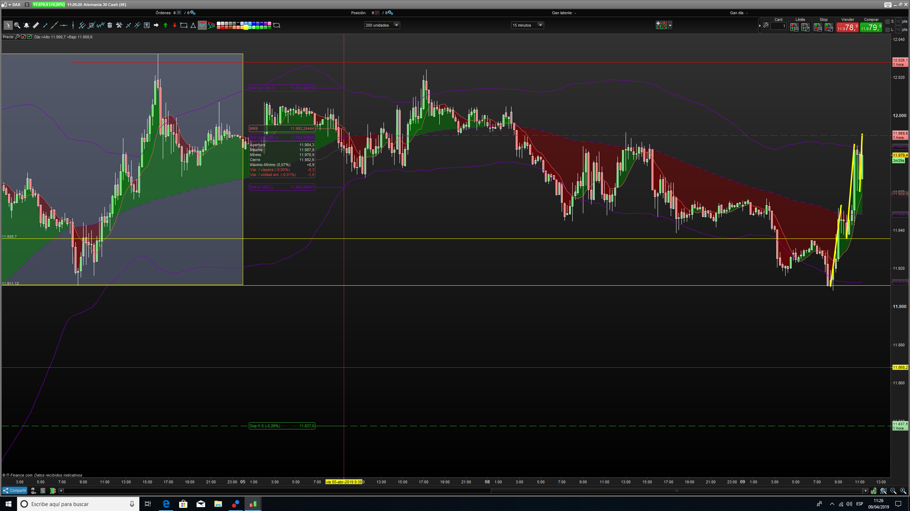Click the Comprar buy price button
This screenshot has width=910, height=511.
pos(871,27)
